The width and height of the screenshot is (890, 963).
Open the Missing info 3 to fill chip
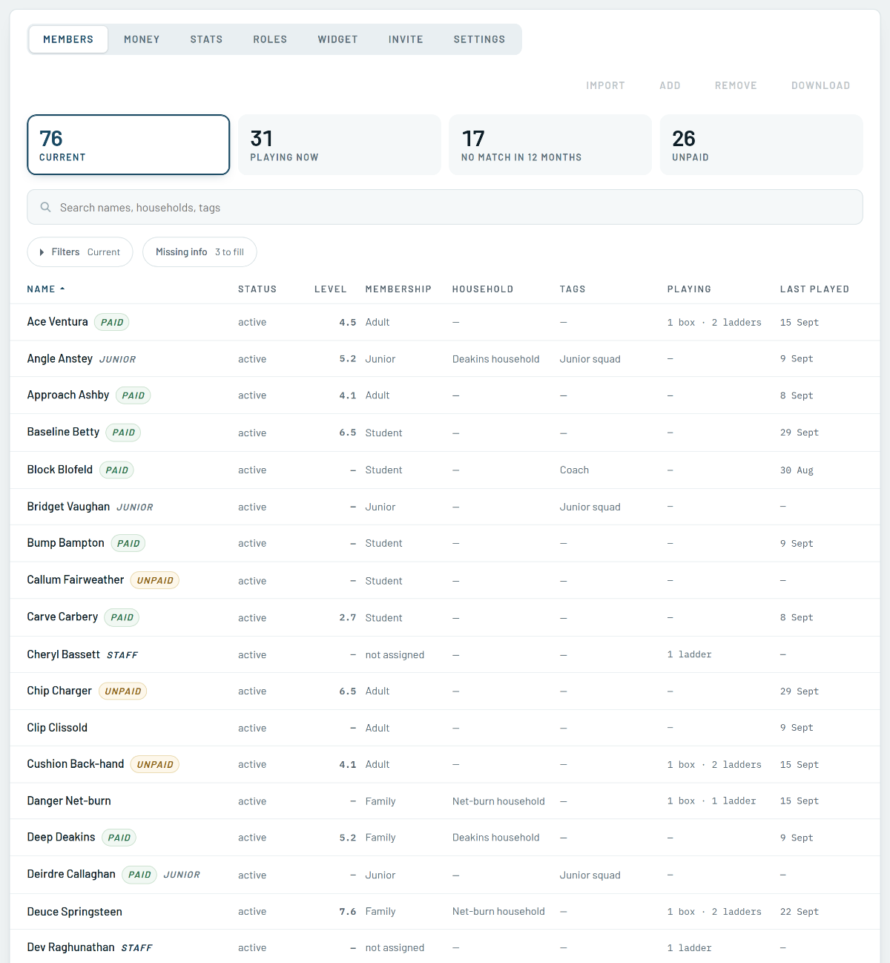click(x=200, y=252)
